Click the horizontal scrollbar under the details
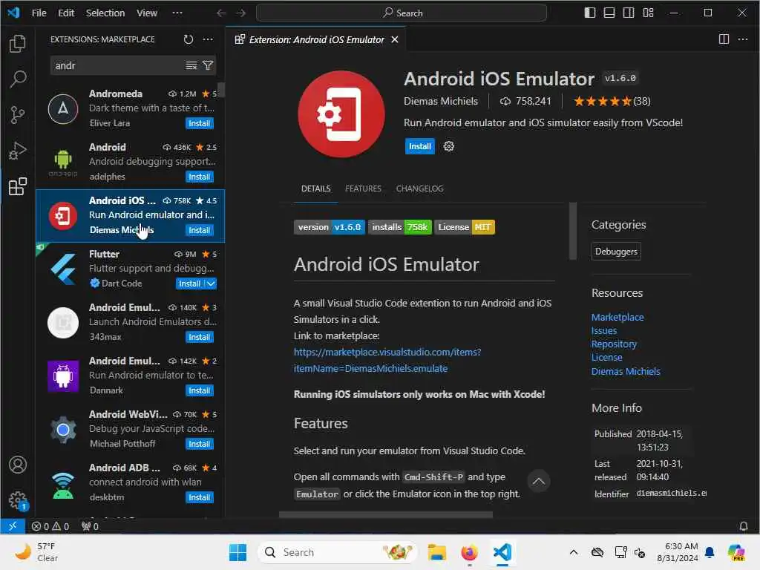Viewport: 760px width, 570px height. pyautogui.click(x=386, y=515)
